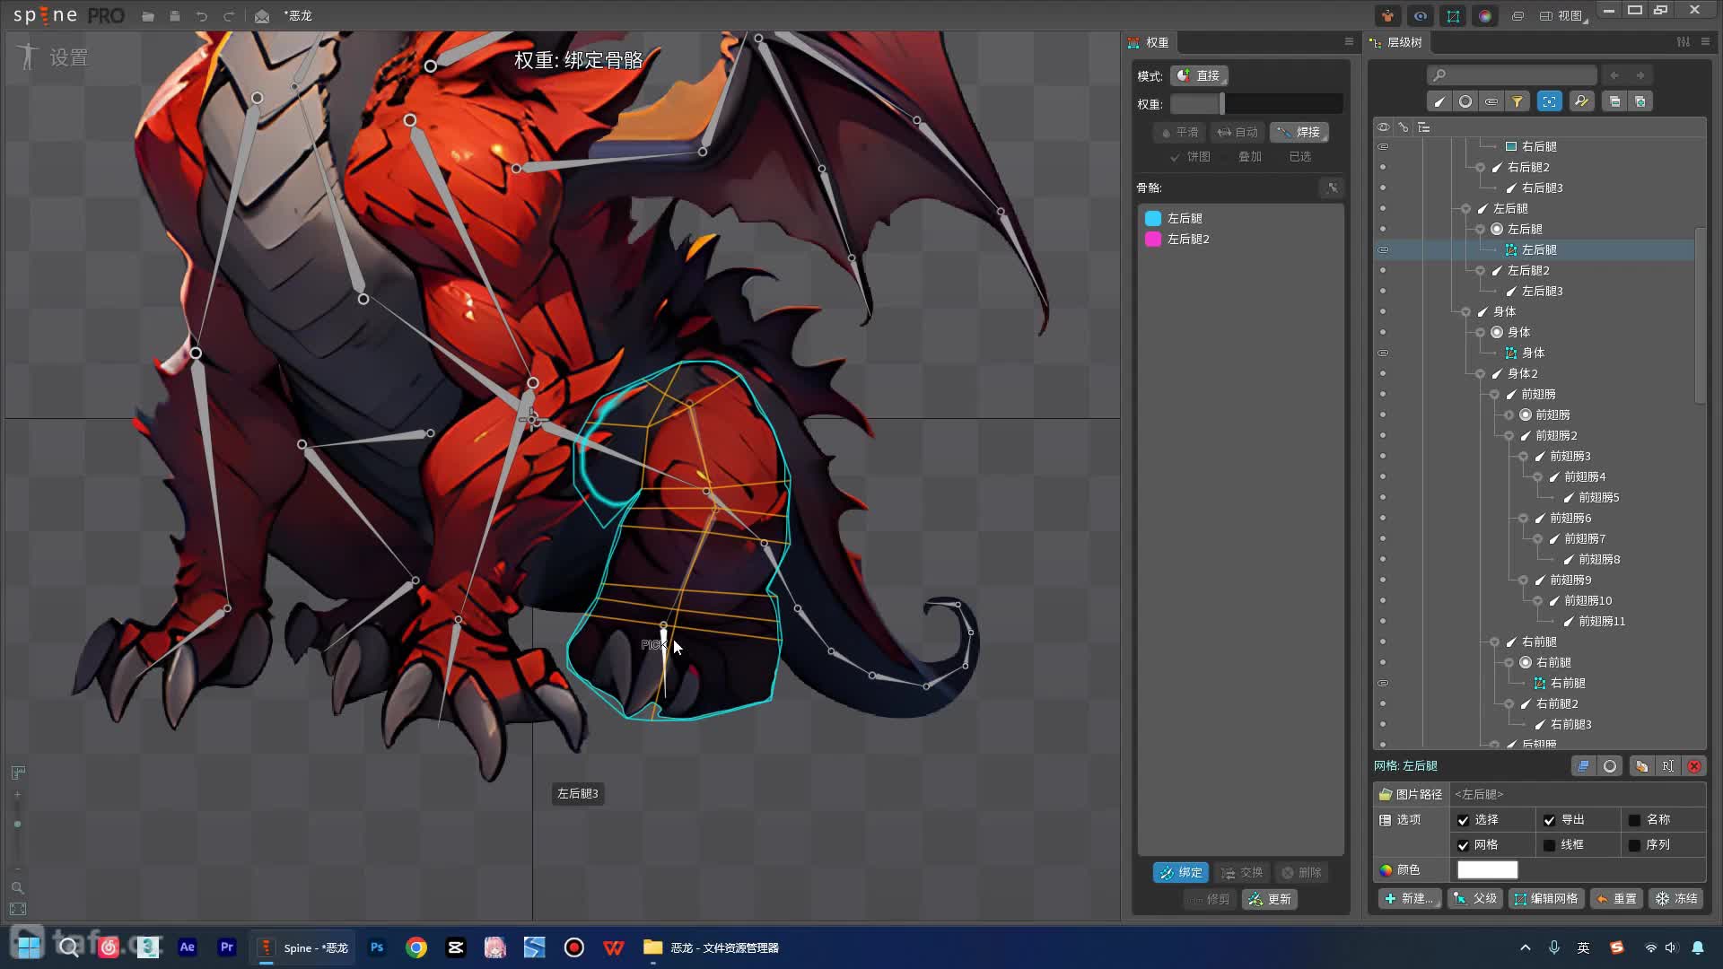
Task: Toggle the blue auto-center selection icon
Action: click(1550, 101)
